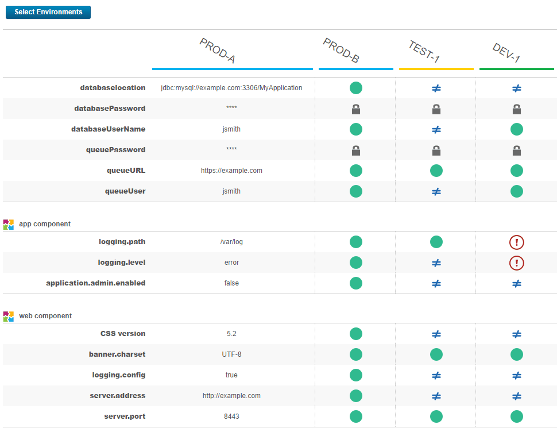557x436 pixels.
Task: Click the not-equal symbol for CSS version in DEV-1
Action: tap(516, 334)
